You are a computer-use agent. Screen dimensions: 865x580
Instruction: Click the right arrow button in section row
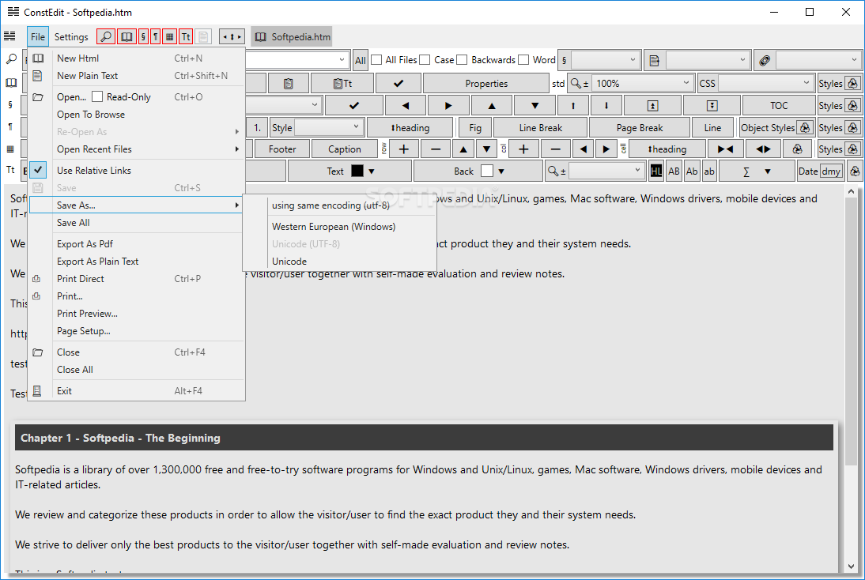click(448, 105)
